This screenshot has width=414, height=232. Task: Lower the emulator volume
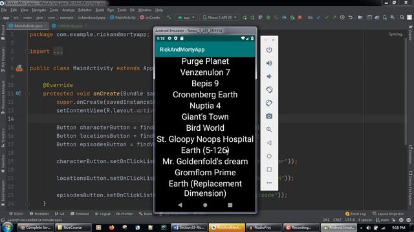[x=269, y=76]
